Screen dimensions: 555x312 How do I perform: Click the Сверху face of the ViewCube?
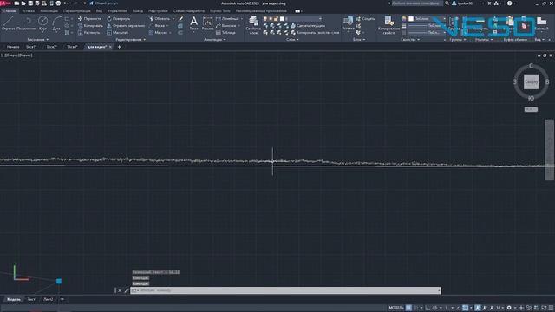(x=531, y=81)
